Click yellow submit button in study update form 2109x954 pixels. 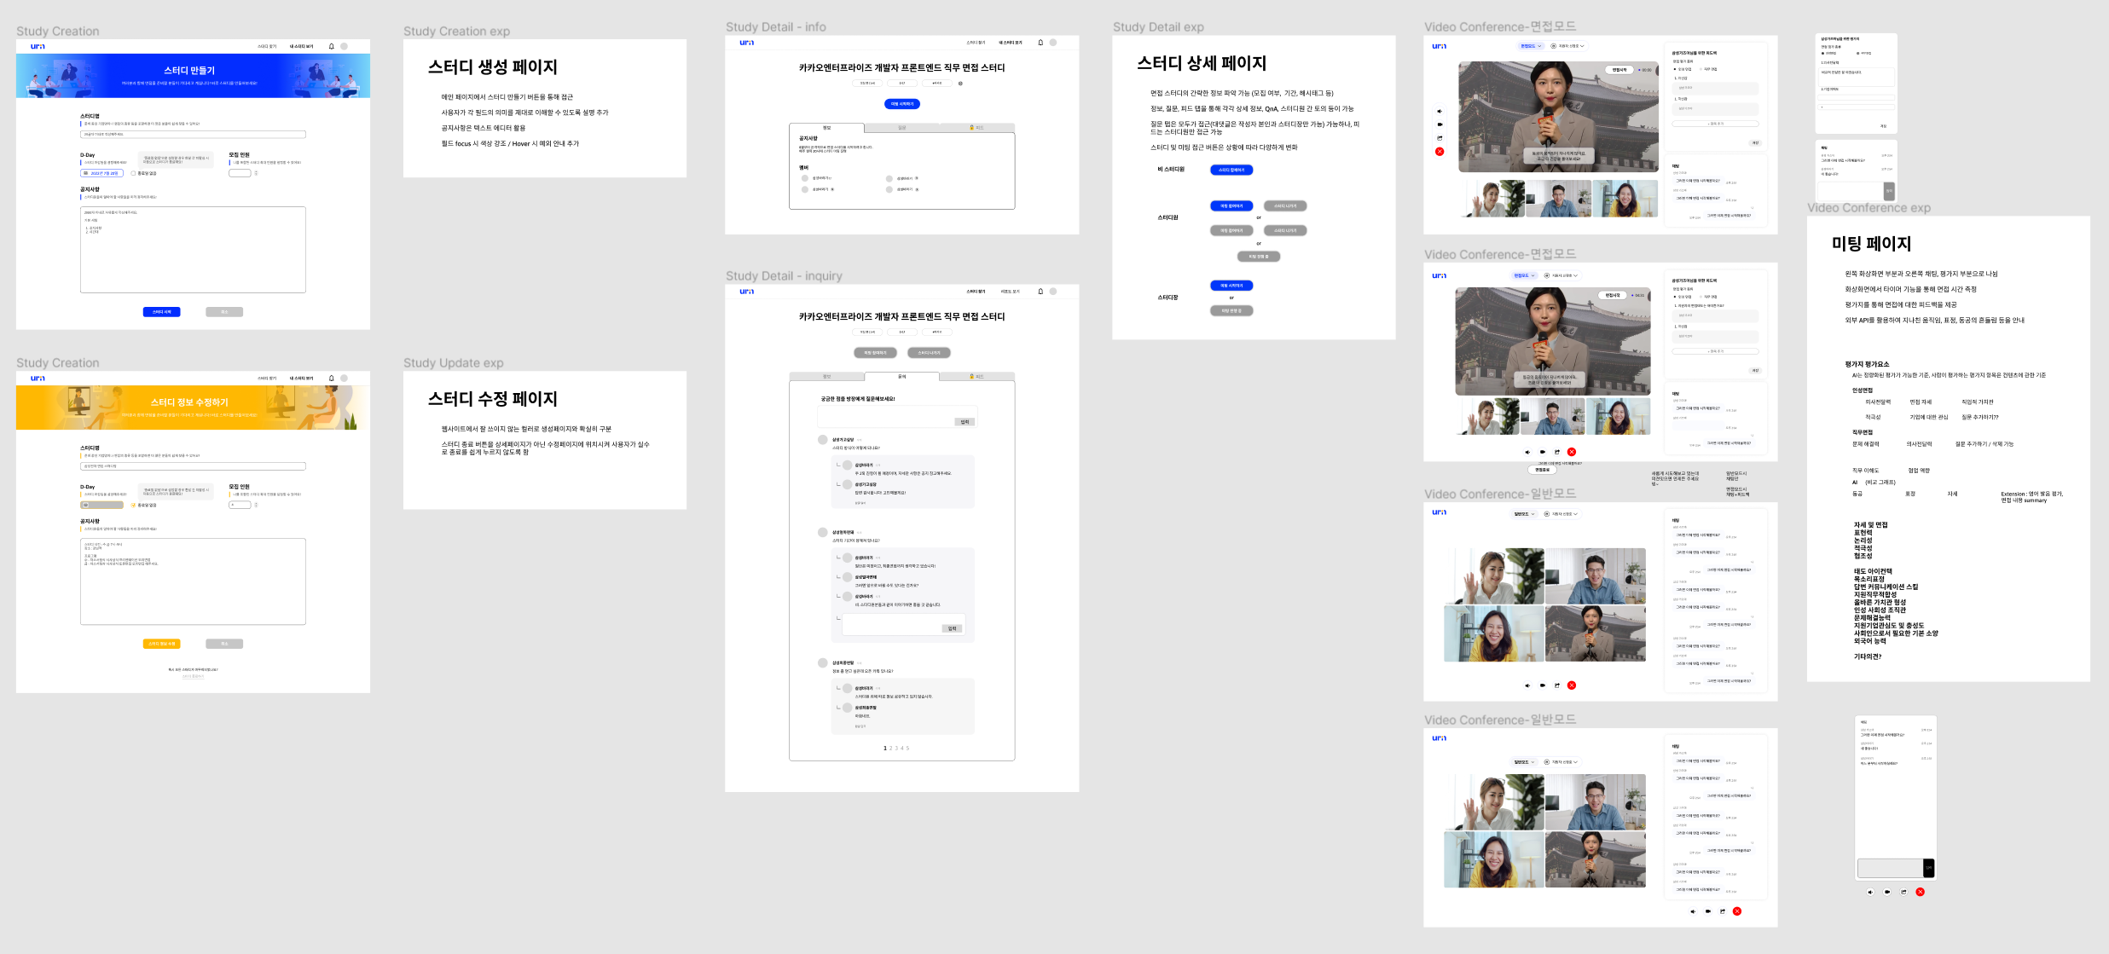(x=161, y=644)
